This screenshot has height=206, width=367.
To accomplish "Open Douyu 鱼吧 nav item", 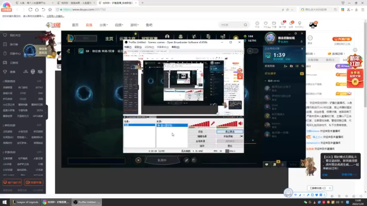I will [149, 25].
